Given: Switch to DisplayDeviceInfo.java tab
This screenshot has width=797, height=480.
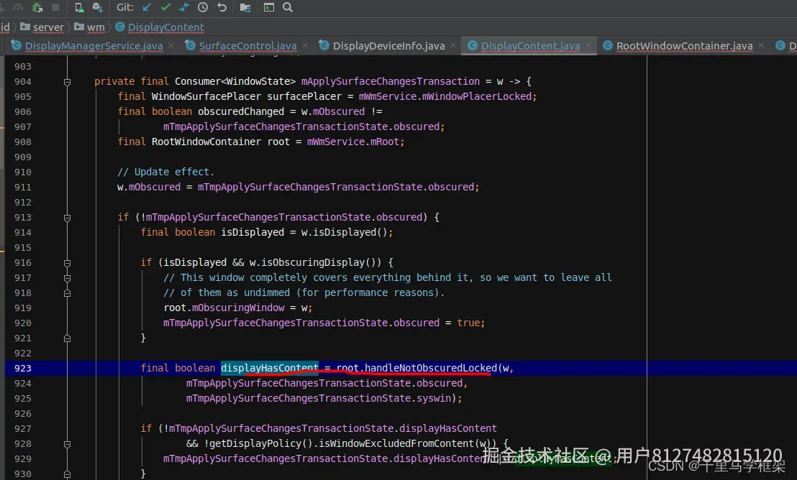Looking at the screenshot, I should (x=389, y=46).
